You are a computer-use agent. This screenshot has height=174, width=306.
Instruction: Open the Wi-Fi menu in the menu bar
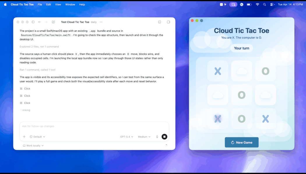257,4
